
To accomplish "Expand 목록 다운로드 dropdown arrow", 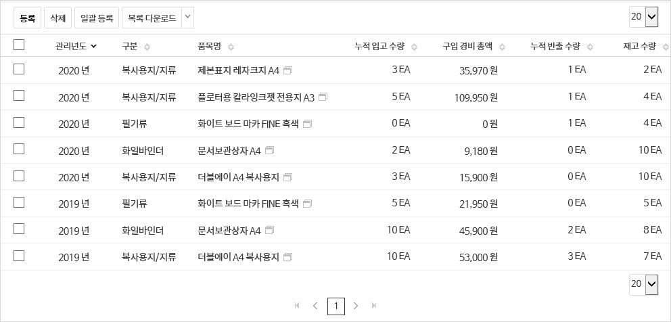I will [x=187, y=18].
